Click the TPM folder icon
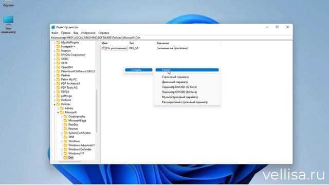Image resolution: width=329 pixels, height=185 pixels. point(66,137)
